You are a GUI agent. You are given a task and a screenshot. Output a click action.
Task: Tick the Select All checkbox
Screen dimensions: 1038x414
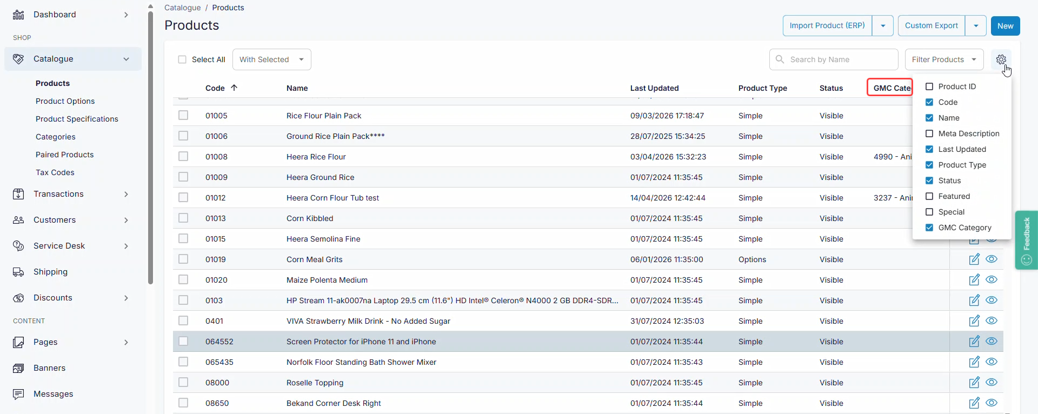tap(182, 59)
